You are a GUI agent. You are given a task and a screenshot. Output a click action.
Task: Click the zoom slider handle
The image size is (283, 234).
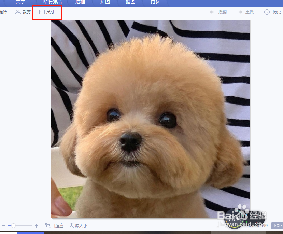coord(13,226)
